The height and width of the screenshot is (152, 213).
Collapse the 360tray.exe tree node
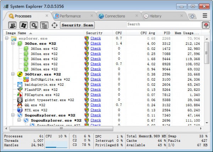tap(13, 74)
